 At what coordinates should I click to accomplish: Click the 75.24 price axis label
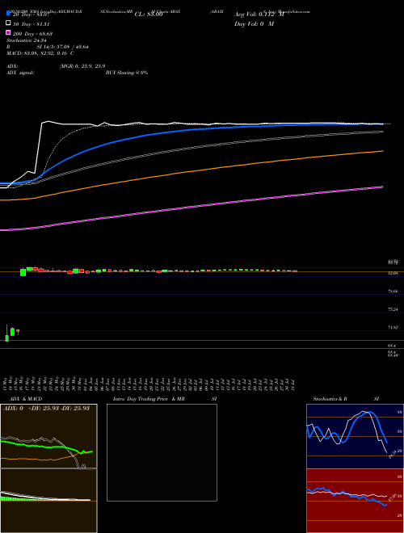[393, 309]
